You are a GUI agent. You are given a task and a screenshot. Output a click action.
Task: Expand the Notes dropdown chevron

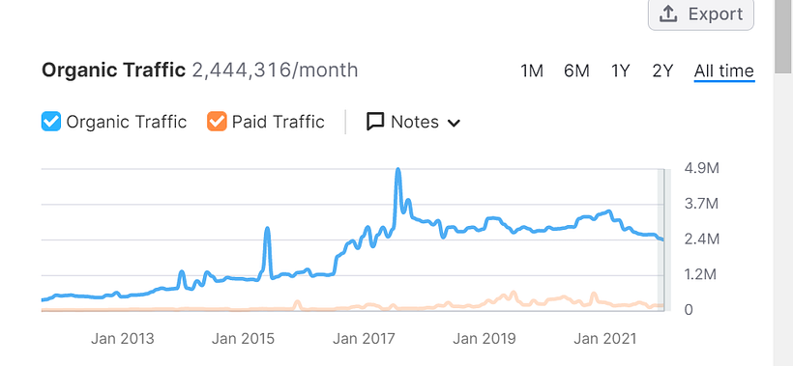454,123
